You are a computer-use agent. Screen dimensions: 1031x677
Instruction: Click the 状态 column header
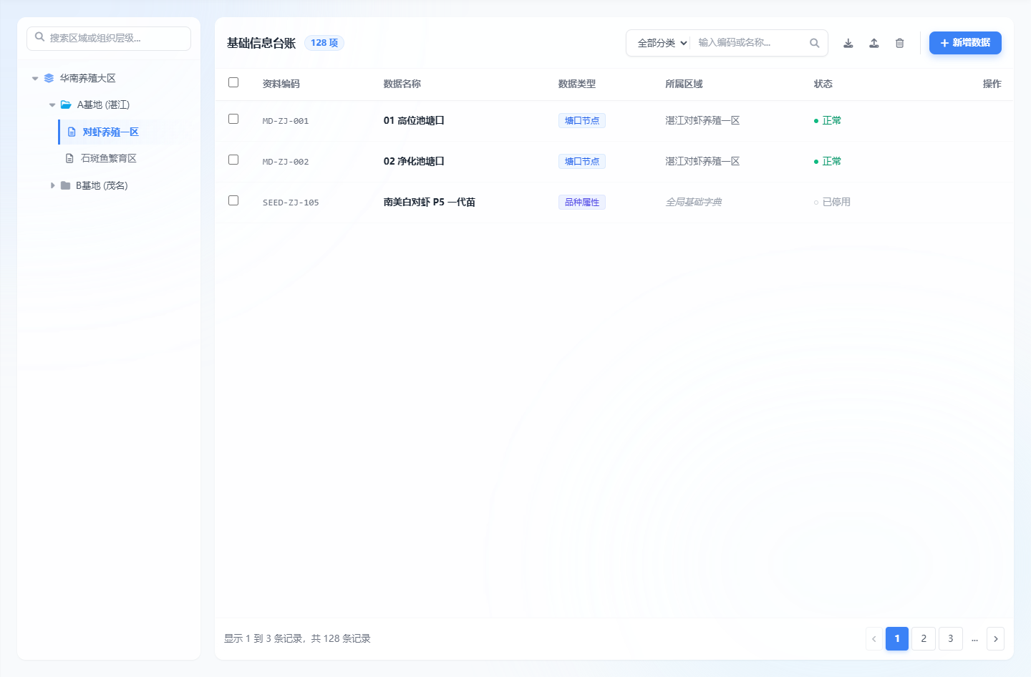[x=823, y=84]
